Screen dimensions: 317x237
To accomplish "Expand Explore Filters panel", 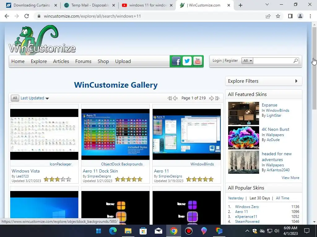I will coord(264,81).
